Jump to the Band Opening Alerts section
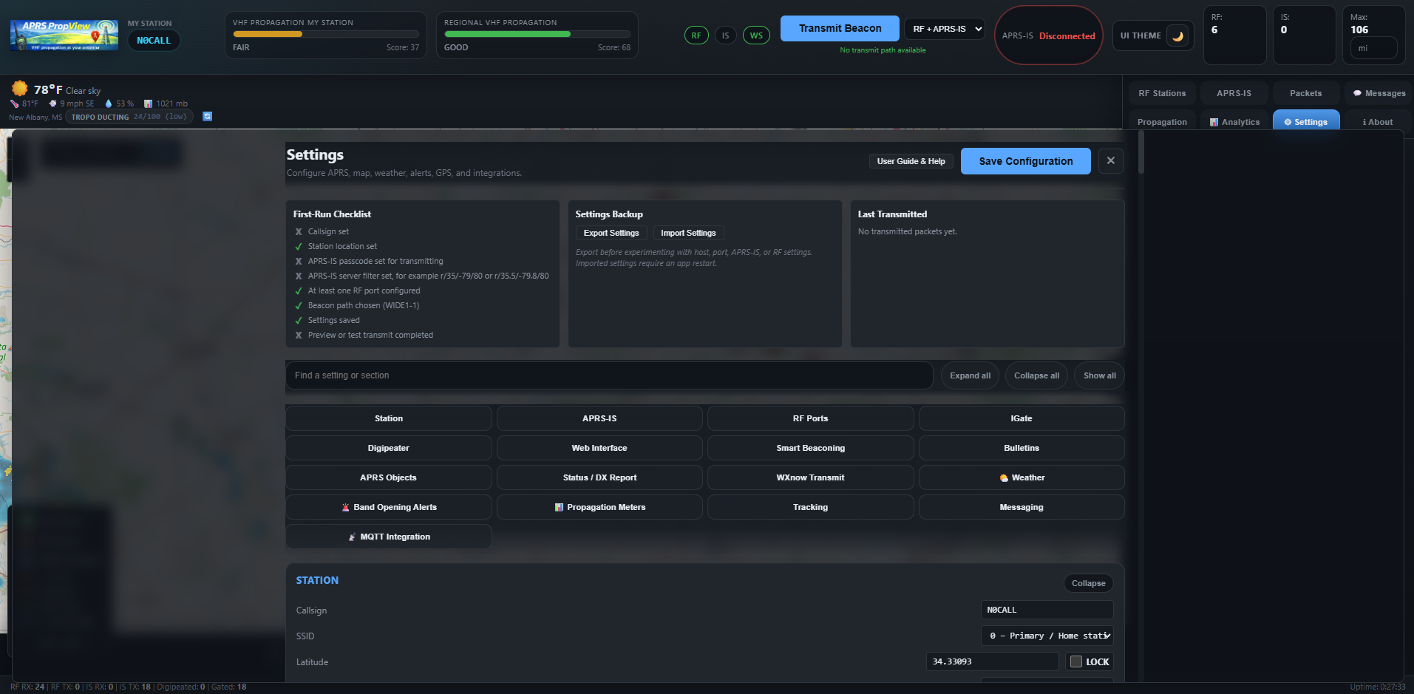This screenshot has height=694, width=1414. click(389, 507)
